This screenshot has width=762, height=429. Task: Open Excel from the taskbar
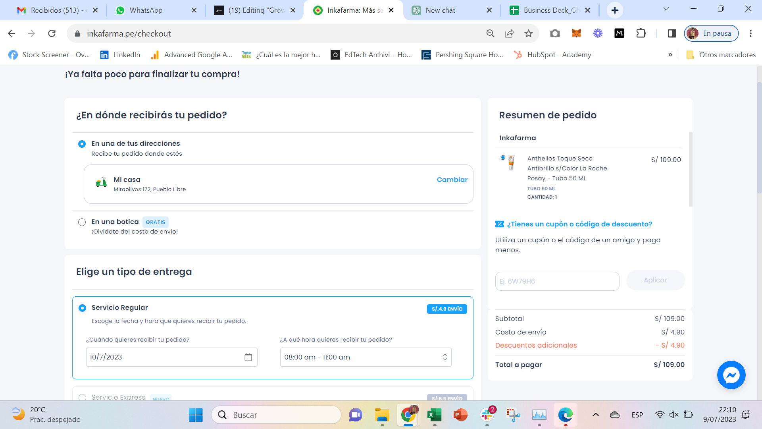click(435, 415)
